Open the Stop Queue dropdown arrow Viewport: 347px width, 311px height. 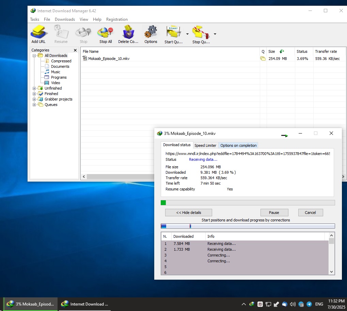click(x=215, y=34)
